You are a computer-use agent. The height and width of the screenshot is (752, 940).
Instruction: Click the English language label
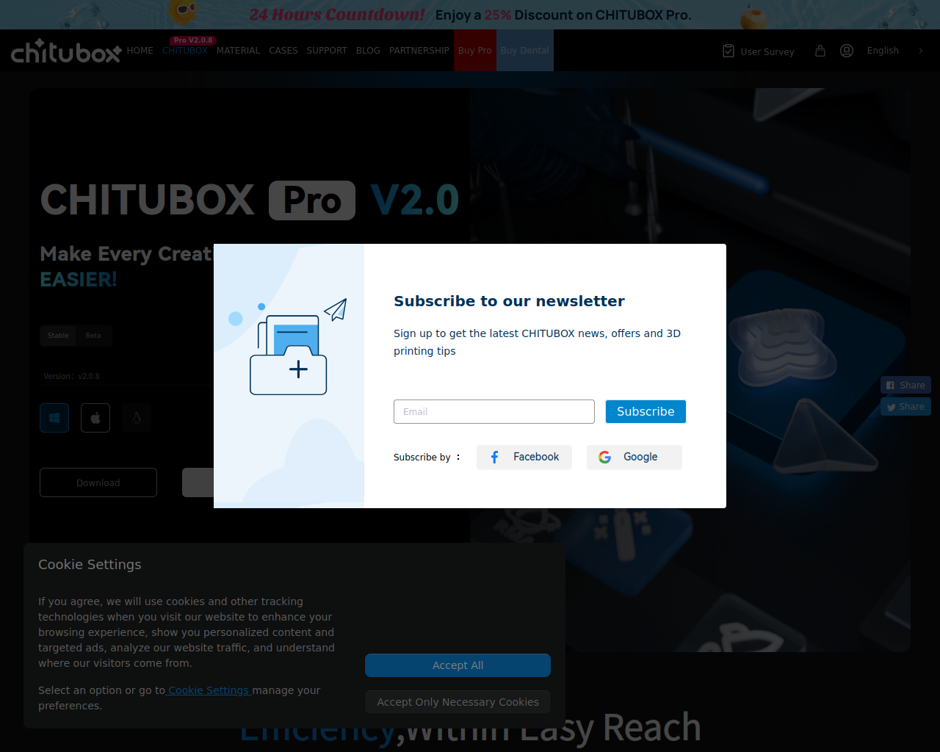coord(883,51)
